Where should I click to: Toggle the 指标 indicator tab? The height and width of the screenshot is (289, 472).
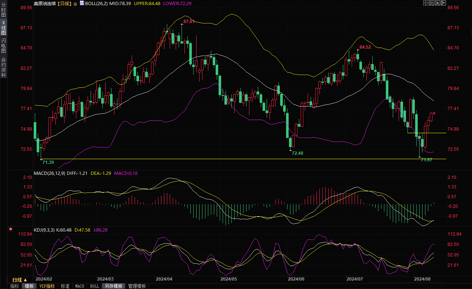(14, 286)
